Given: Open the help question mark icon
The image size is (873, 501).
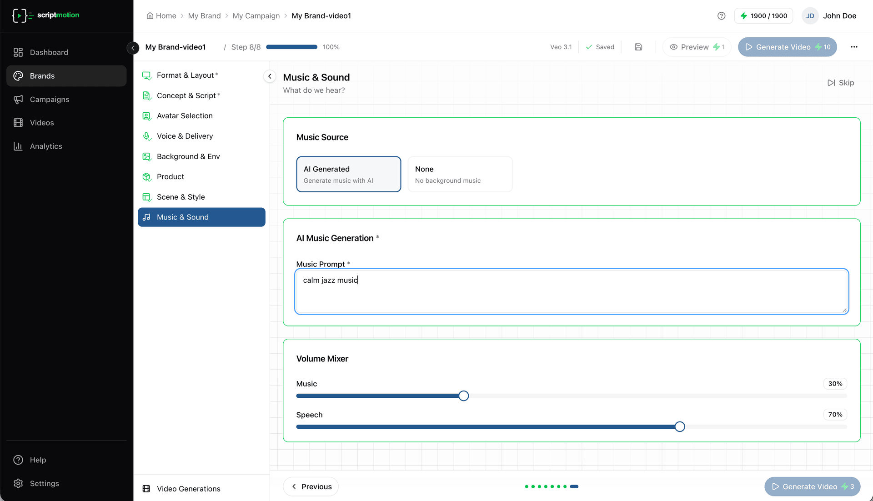Looking at the screenshot, I should coord(721,16).
